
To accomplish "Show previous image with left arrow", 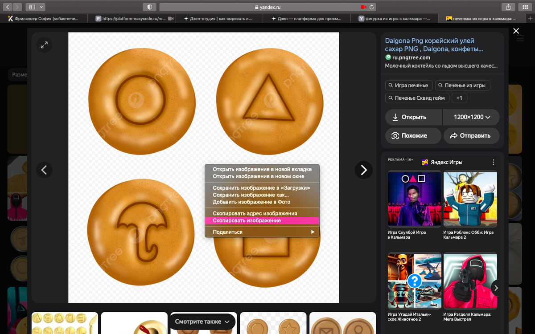I will pyautogui.click(x=44, y=170).
